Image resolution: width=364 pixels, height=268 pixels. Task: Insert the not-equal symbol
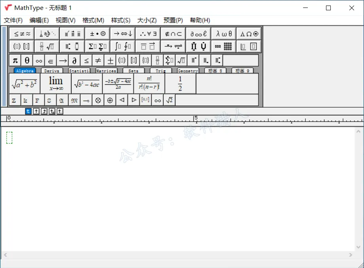click(x=98, y=61)
